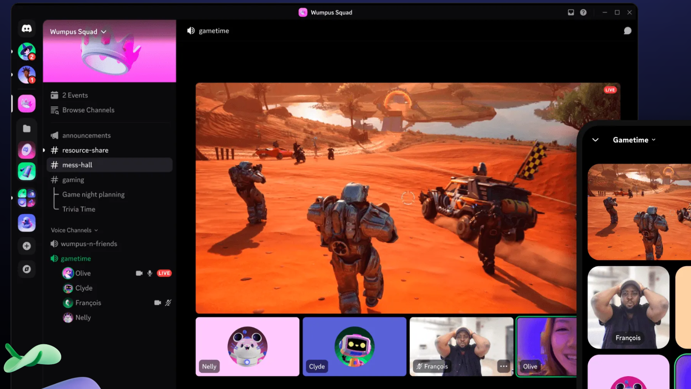Toggle Olive's microphone icon in voice list
Image resolution: width=691 pixels, height=389 pixels.
(x=150, y=273)
